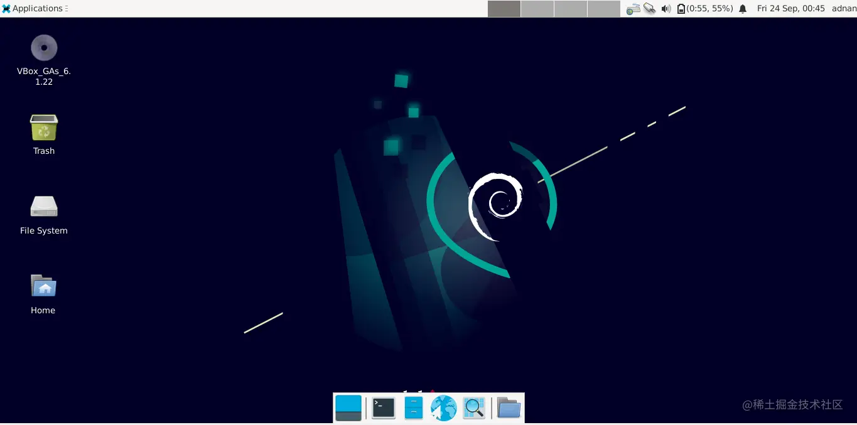
Task: Start the Application Finder from the dock
Action: (474, 407)
